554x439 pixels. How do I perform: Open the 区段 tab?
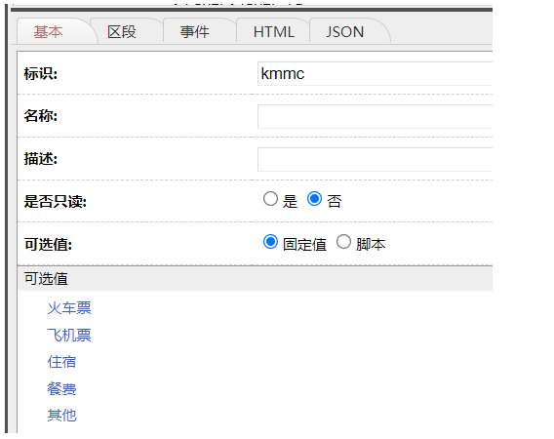point(122,32)
